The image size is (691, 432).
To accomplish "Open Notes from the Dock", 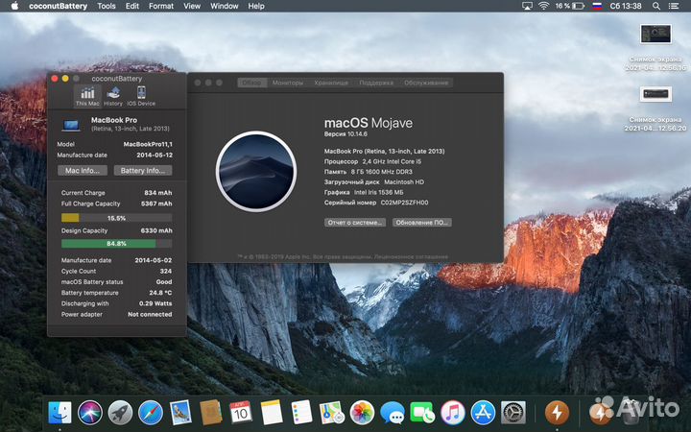I will [271, 413].
